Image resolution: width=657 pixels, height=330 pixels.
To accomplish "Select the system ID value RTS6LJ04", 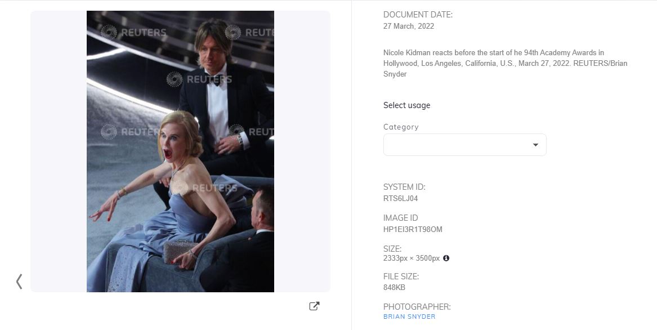I will [x=400, y=198].
